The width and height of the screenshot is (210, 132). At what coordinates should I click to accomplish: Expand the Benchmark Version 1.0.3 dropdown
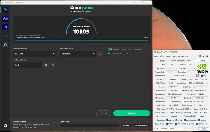(x=27, y=65)
